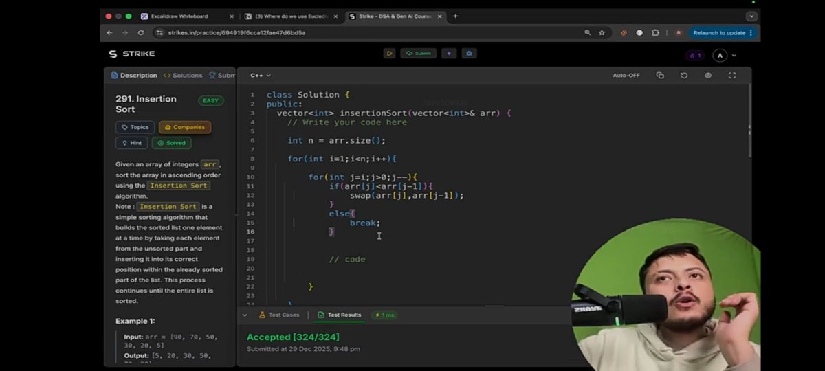The width and height of the screenshot is (825, 371).
Task: Click the zoom magnifier icon in address bar
Action: pos(587,32)
